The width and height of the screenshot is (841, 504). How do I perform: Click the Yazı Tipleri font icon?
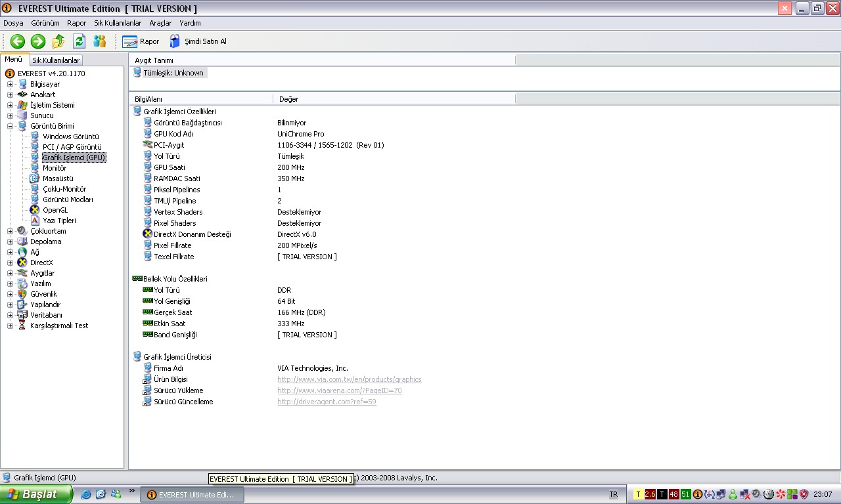click(35, 220)
